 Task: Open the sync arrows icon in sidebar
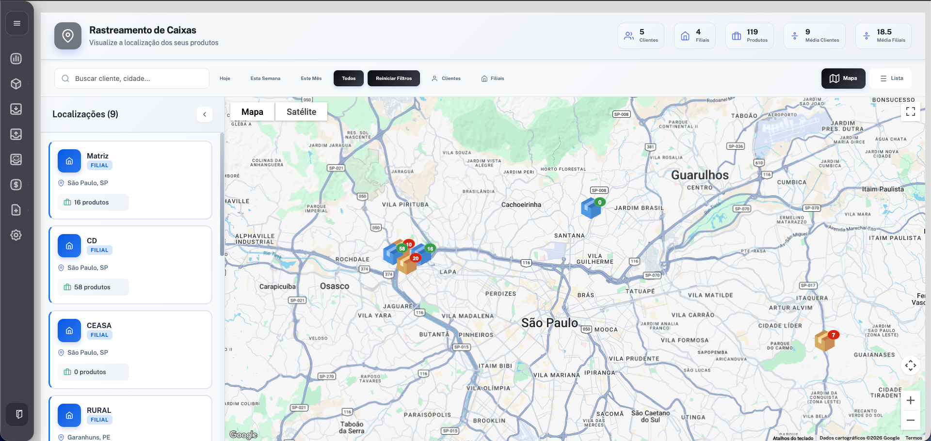[x=16, y=159]
